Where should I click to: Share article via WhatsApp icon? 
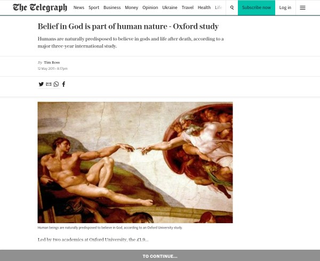click(x=56, y=84)
